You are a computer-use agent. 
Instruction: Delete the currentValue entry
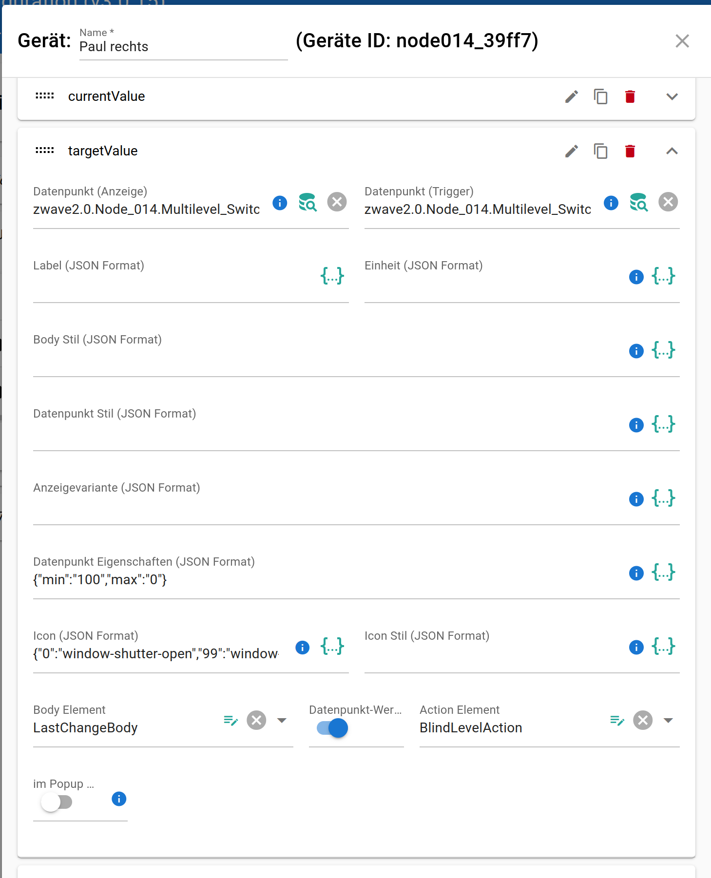tap(630, 96)
